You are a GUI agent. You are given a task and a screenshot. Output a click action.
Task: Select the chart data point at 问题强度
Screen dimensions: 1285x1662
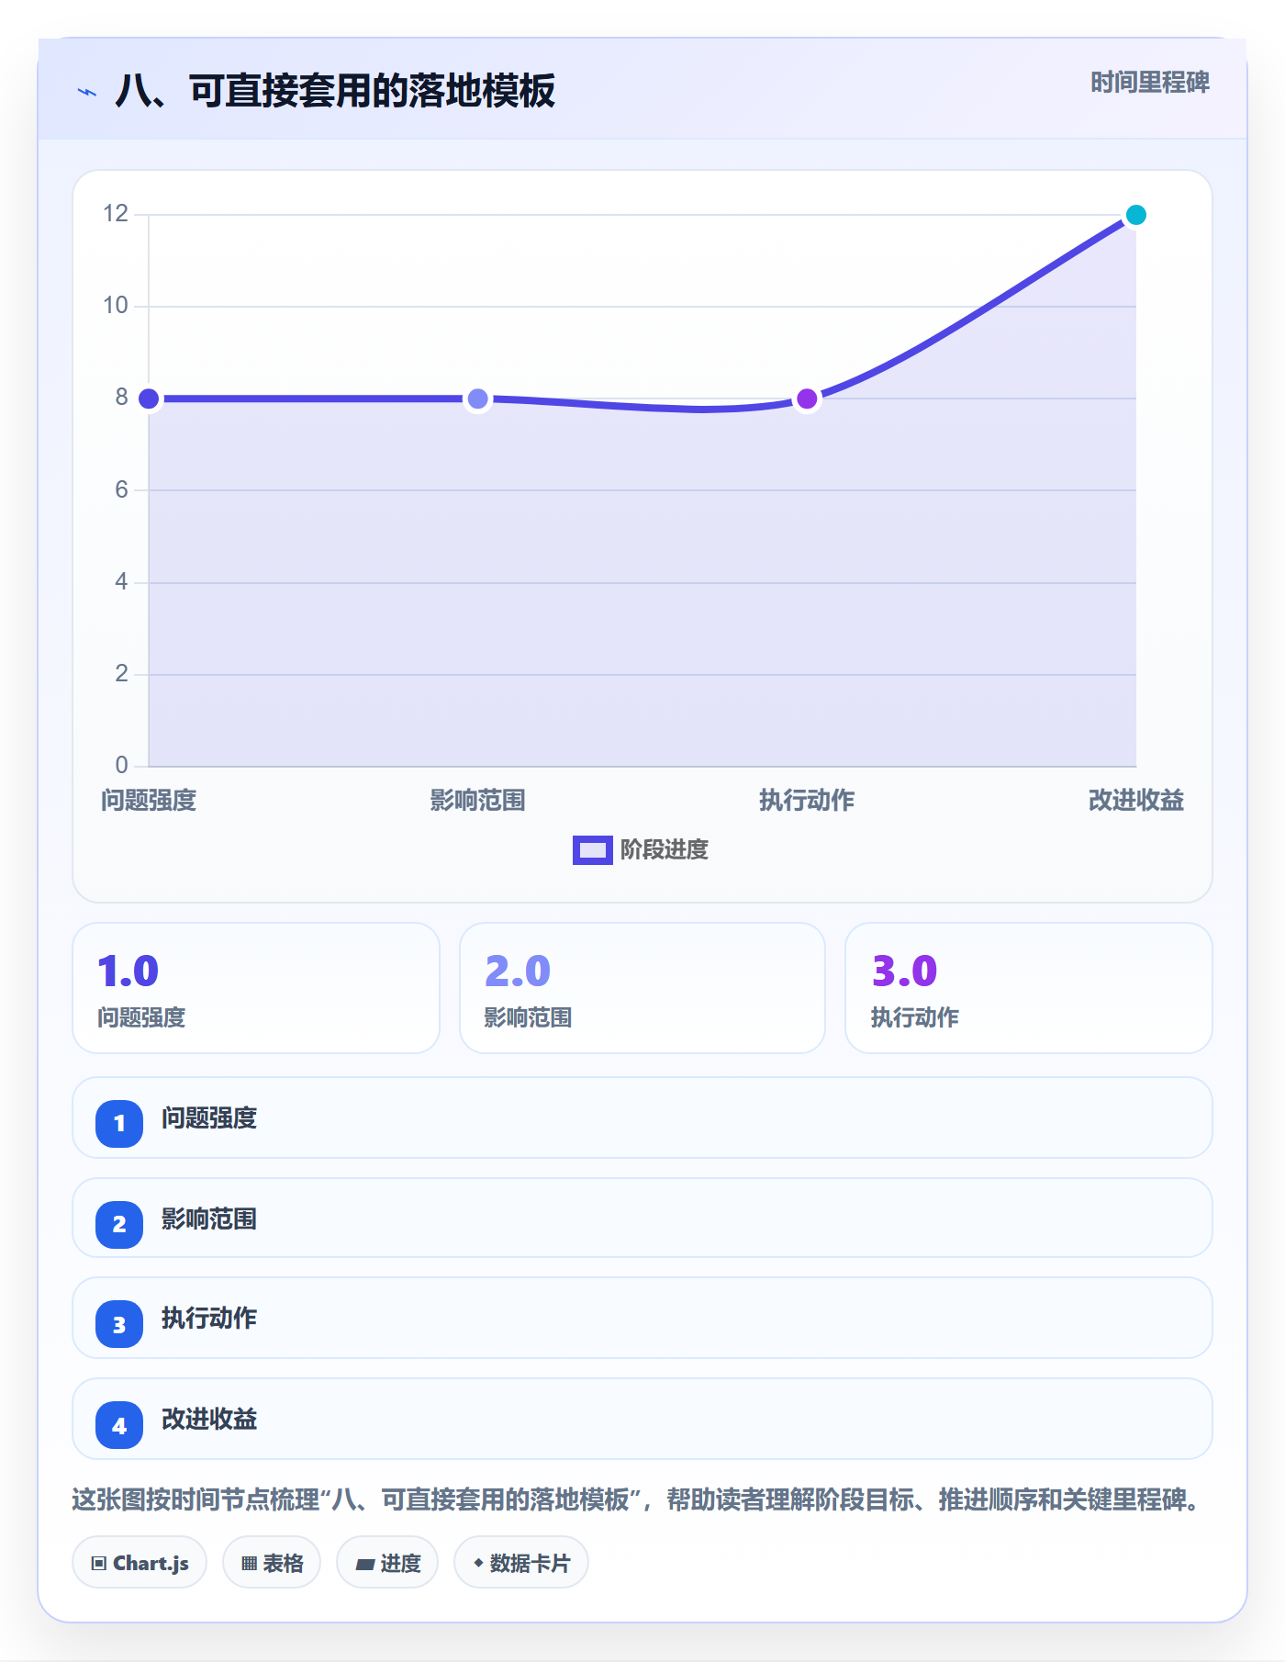(x=149, y=399)
